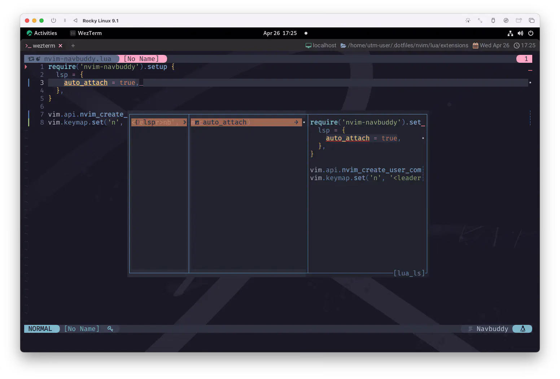Click the folder icon before working directory
Viewport: 560px width, 379px height.
pos(344,45)
